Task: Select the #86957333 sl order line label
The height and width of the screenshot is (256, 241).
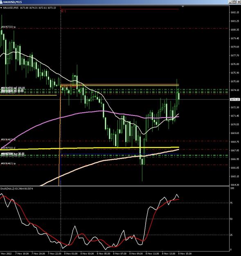Action: (8, 148)
